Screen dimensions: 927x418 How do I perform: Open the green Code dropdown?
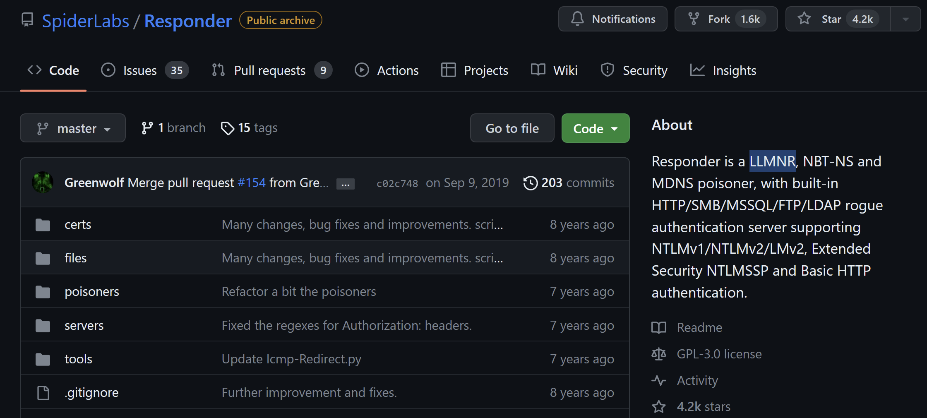[x=595, y=128]
